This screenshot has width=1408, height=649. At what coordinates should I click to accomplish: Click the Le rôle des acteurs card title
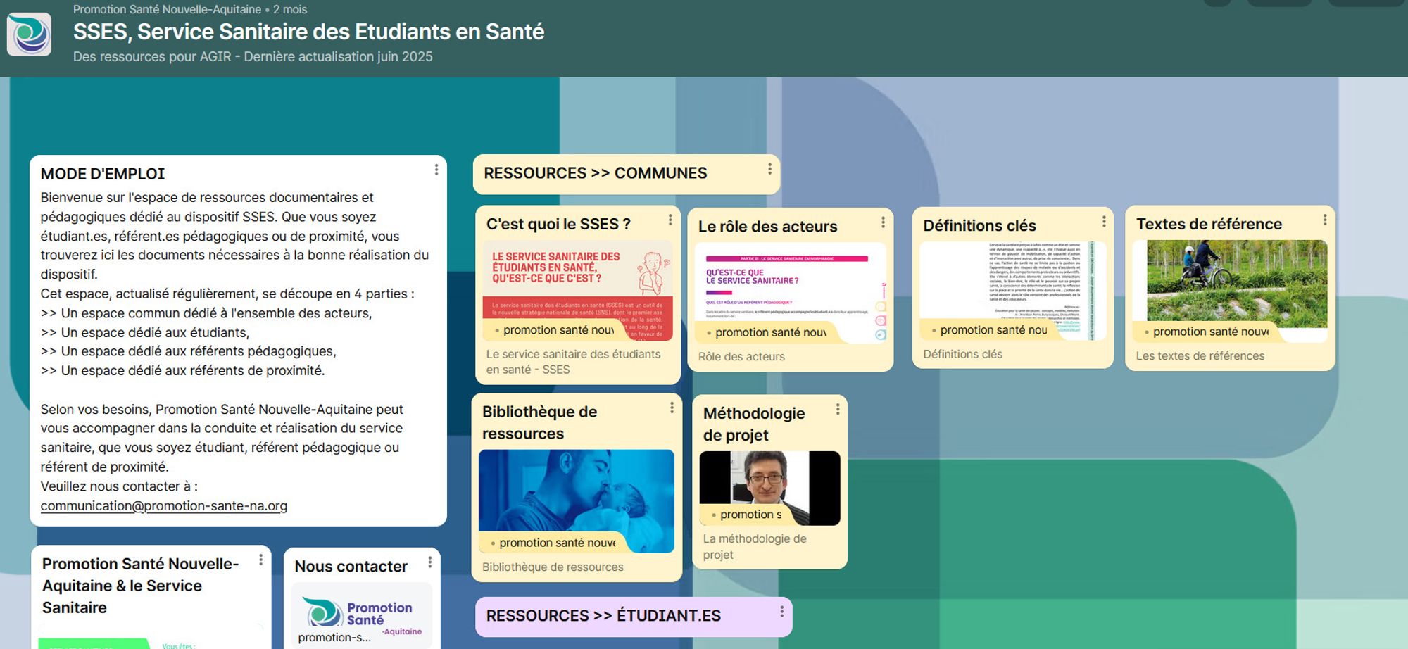pos(767,227)
